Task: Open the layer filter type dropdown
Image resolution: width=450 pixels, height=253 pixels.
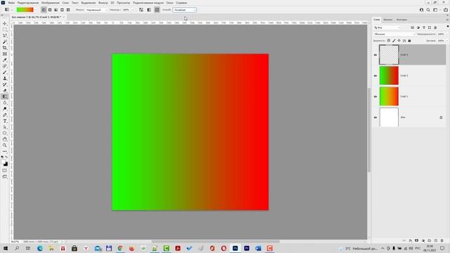Action: pyautogui.click(x=387, y=27)
